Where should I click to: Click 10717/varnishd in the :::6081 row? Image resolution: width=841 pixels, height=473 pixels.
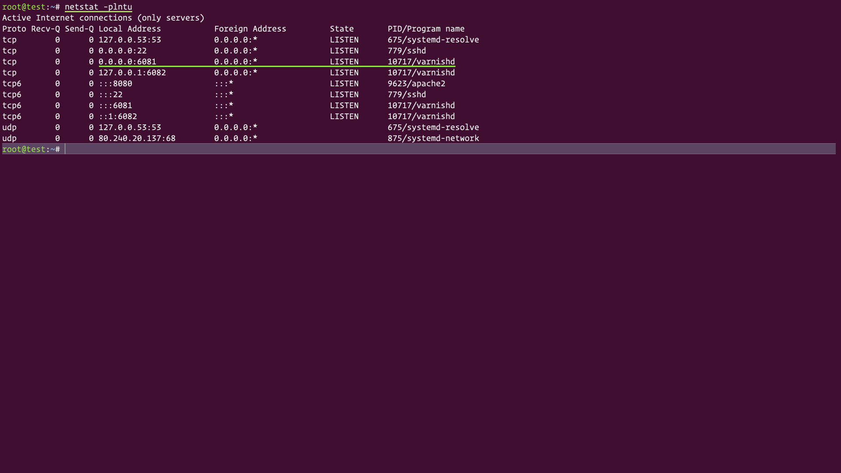(x=421, y=106)
